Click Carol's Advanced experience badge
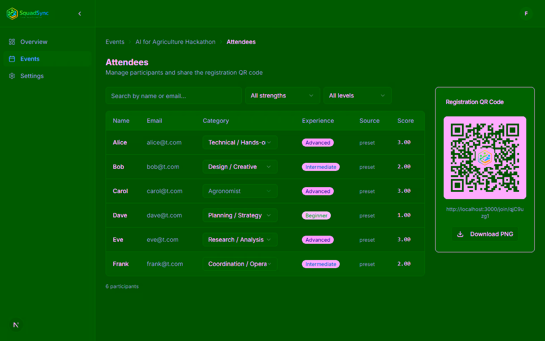The height and width of the screenshot is (341, 545). point(318,191)
